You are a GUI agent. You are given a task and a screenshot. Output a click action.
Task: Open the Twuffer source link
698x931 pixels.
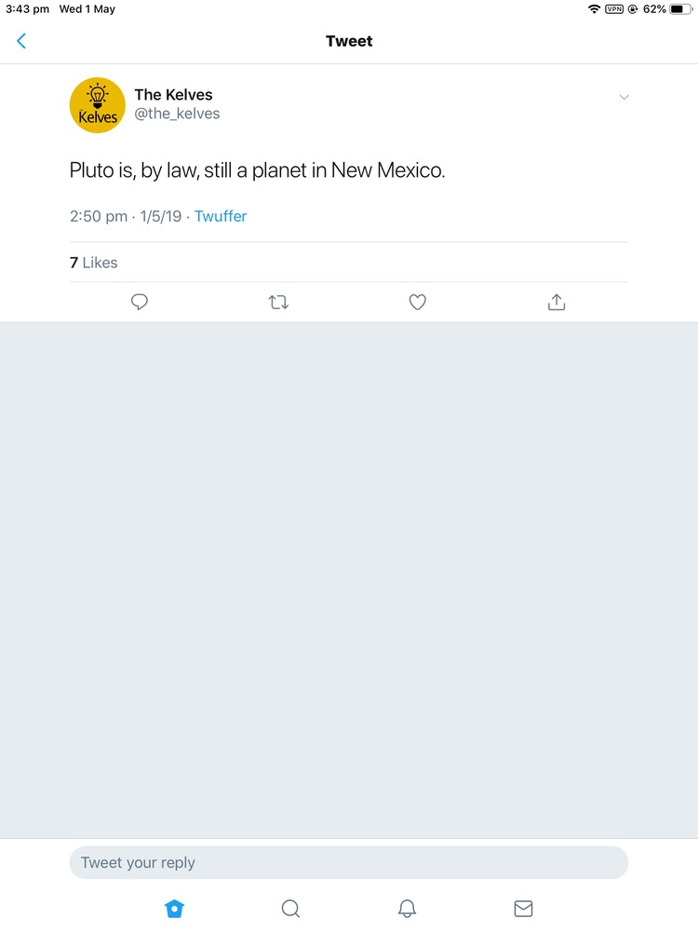point(221,216)
